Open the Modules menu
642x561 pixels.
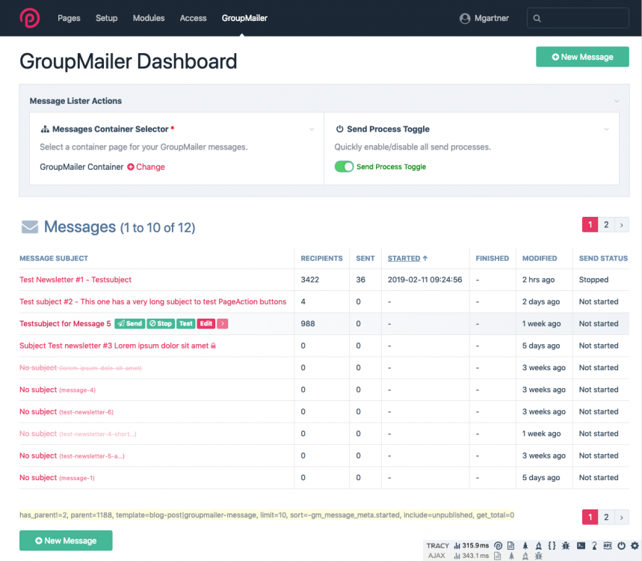click(149, 18)
